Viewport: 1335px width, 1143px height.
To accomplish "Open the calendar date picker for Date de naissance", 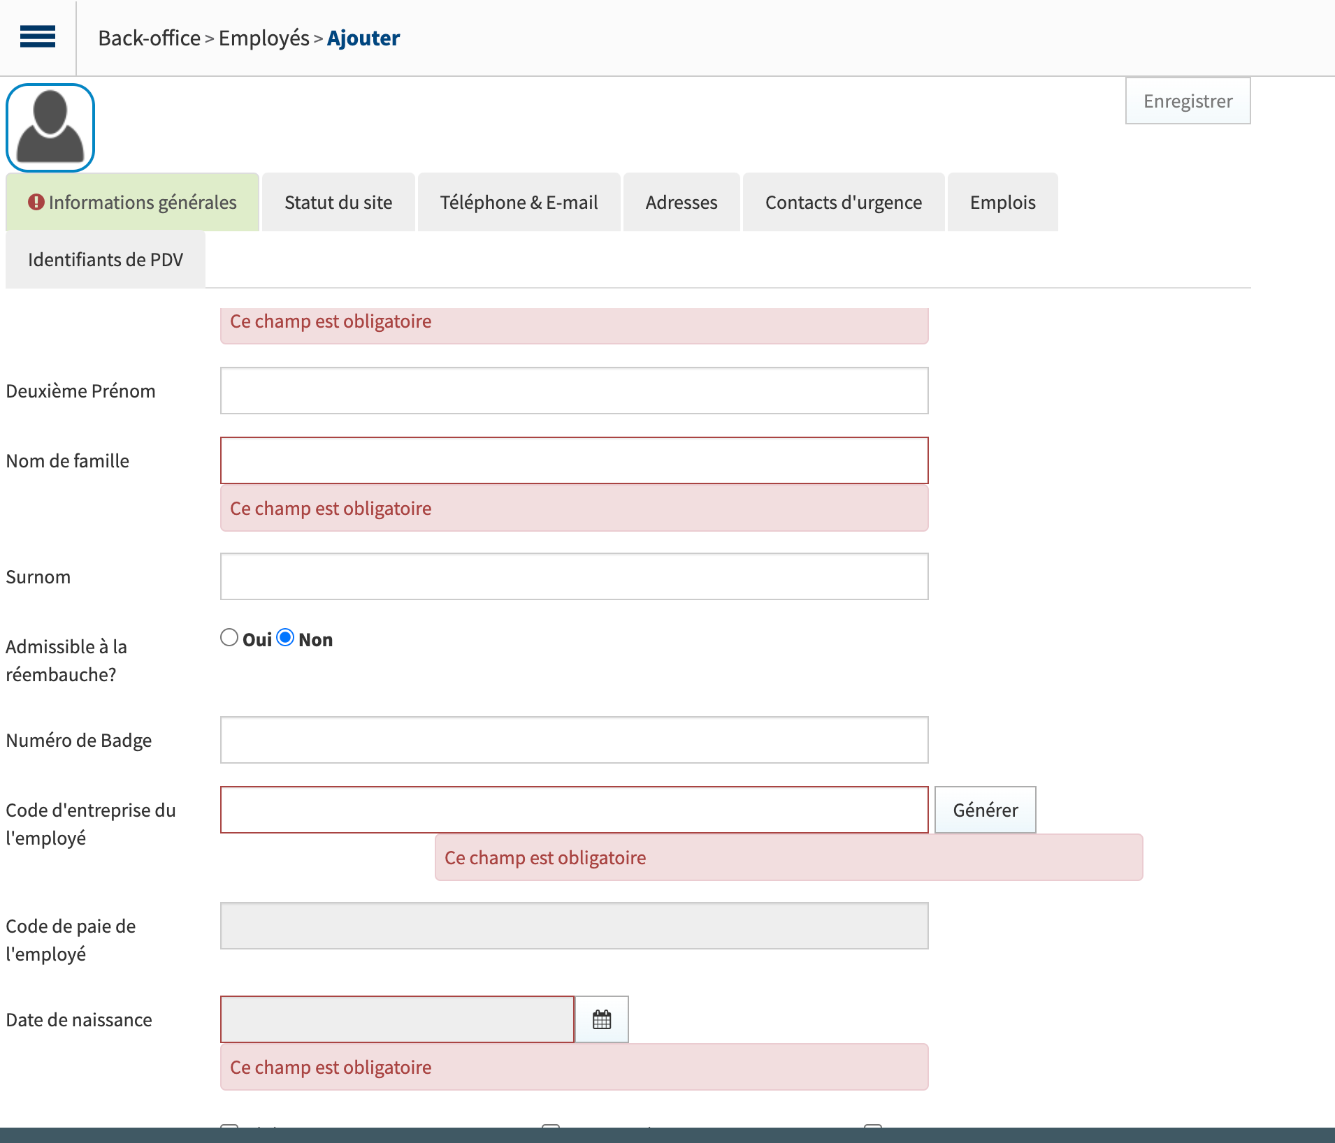I will coord(600,1019).
